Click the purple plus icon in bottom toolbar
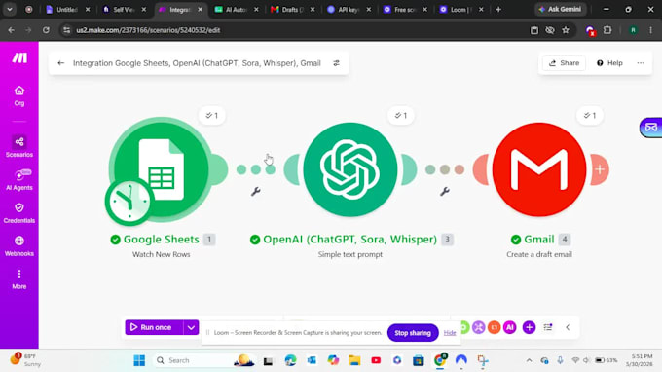 (x=529, y=327)
